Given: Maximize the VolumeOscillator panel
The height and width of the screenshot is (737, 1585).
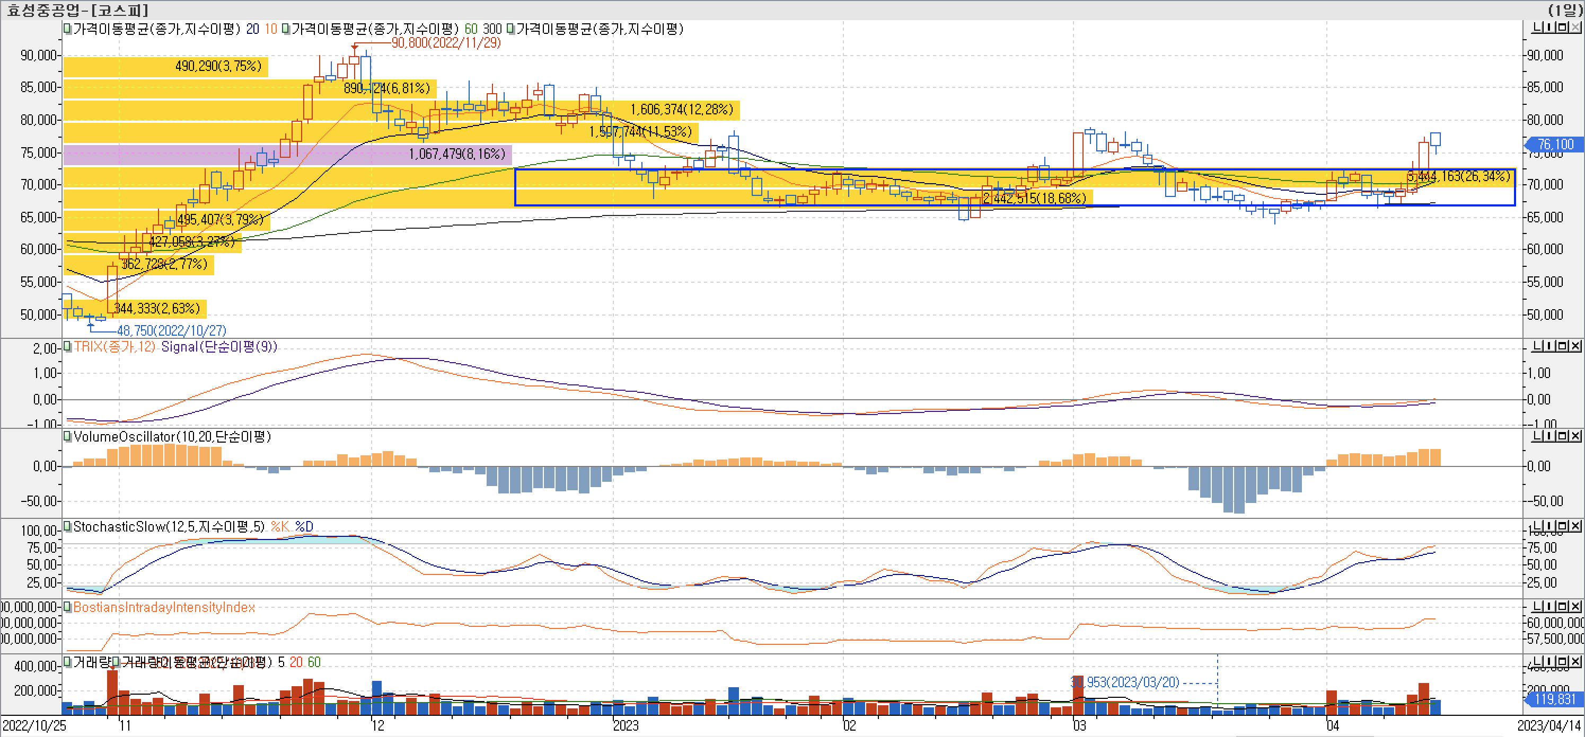Looking at the screenshot, I should [x=1562, y=436].
